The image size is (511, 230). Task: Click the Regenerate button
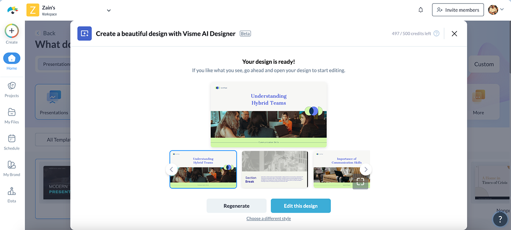[x=236, y=206]
